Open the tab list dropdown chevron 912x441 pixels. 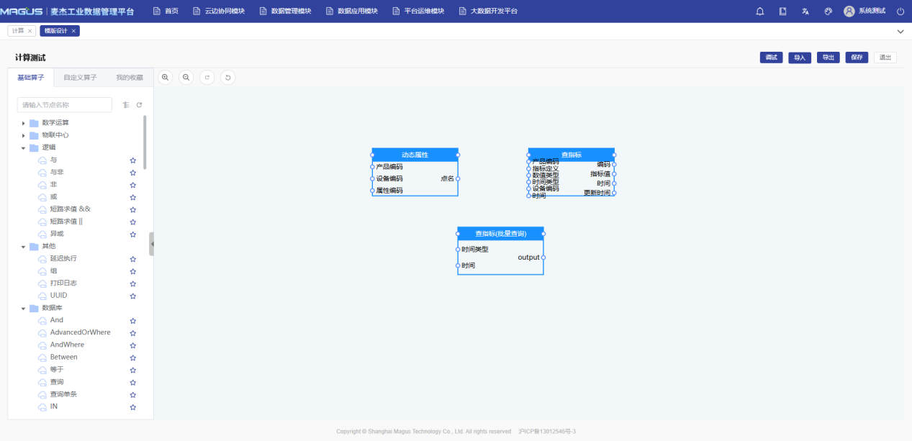click(x=900, y=32)
